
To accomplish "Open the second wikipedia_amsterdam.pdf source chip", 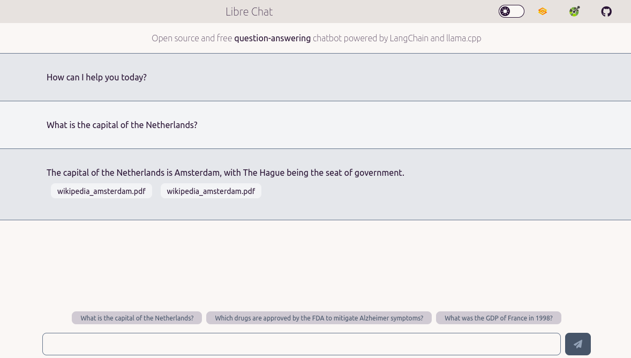I will tap(211, 191).
